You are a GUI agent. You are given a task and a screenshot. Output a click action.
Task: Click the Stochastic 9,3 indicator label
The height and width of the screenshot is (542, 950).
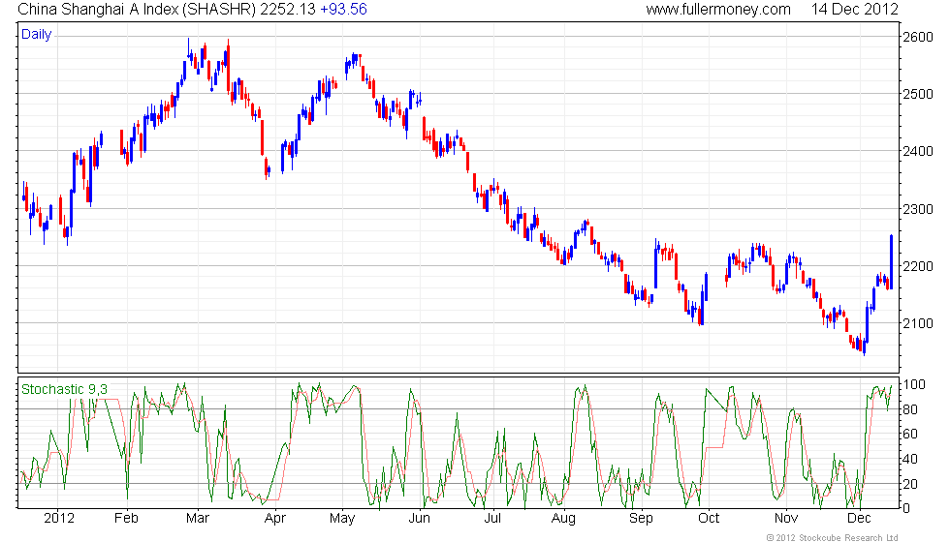click(65, 389)
